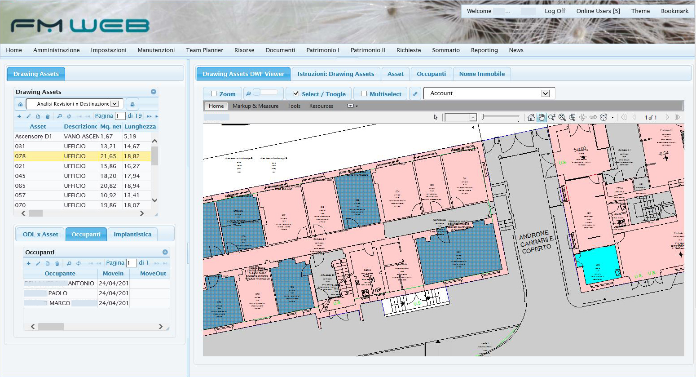Open the ODL x Asset tab
This screenshot has height=377, width=696.
[x=40, y=234]
